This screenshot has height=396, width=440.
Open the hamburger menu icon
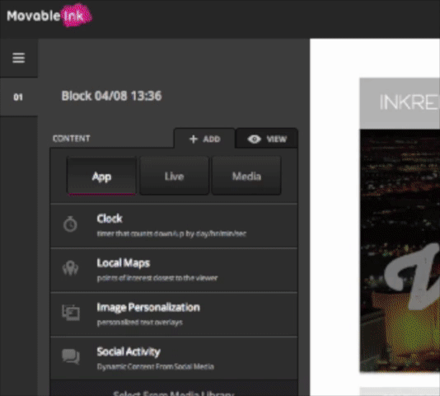pyautogui.click(x=18, y=58)
